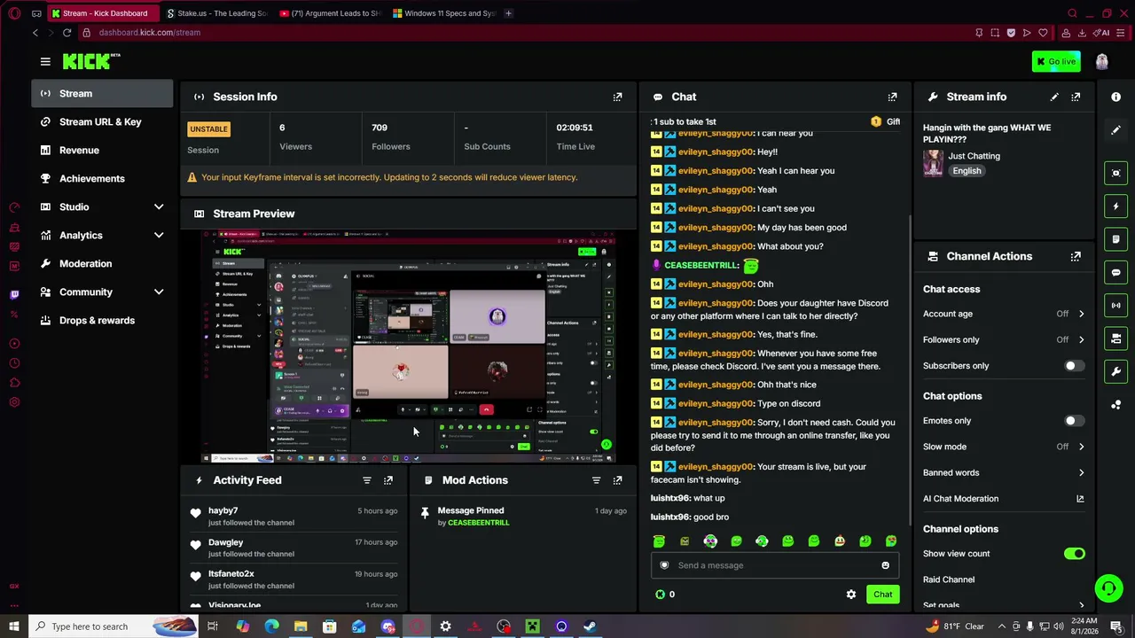Toggle the chat bubble panel icon in right rail
Viewport: 1135px width, 638px height.
pyautogui.click(x=1115, y=272)
